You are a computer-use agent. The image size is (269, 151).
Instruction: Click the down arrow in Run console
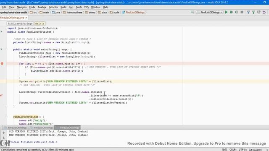coord(4,138)
